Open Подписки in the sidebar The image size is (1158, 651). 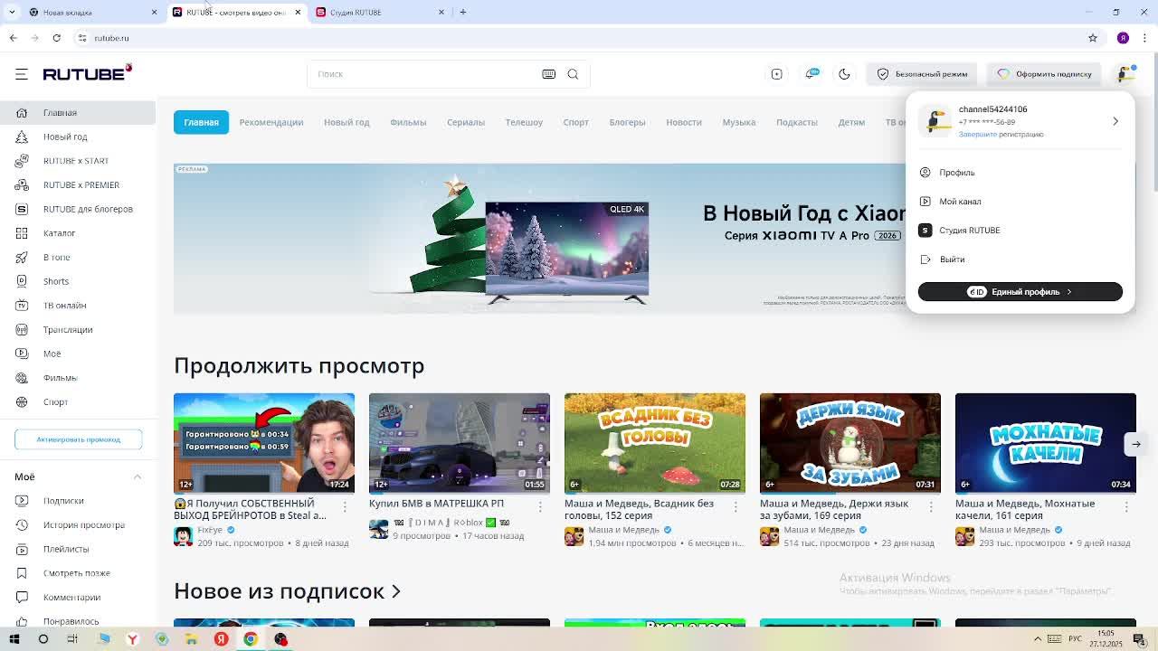point(63,501)
